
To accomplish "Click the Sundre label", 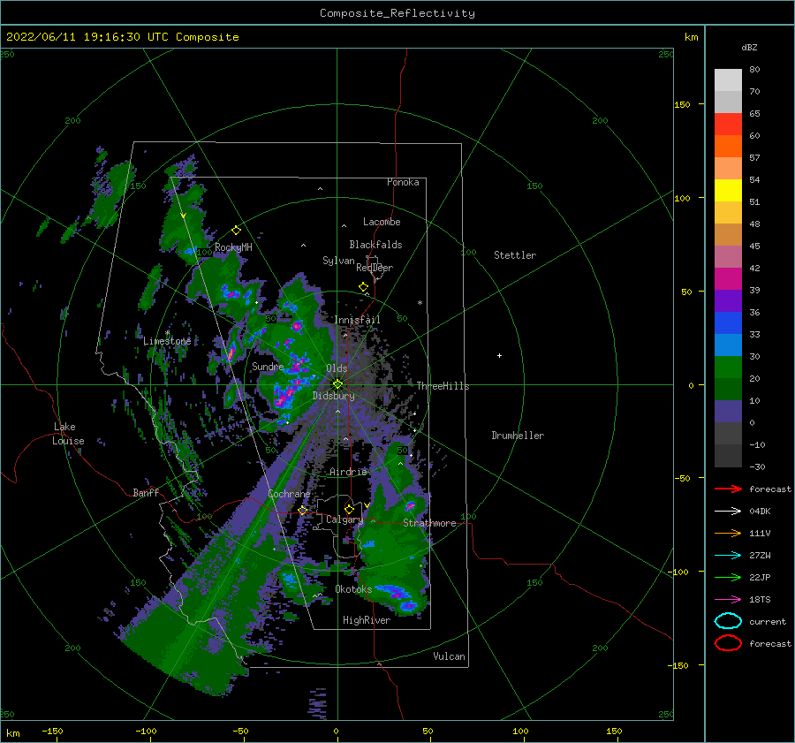I will (x=268, y=366).
